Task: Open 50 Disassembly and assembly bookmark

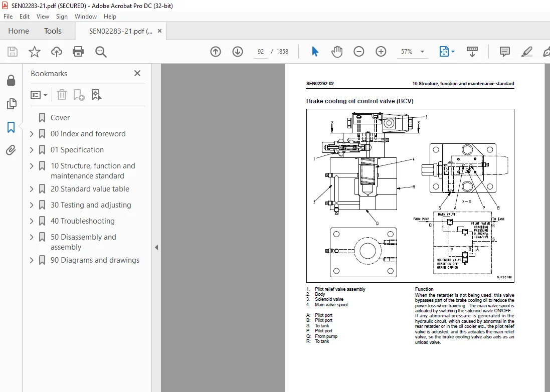Action: click(84, 242)
